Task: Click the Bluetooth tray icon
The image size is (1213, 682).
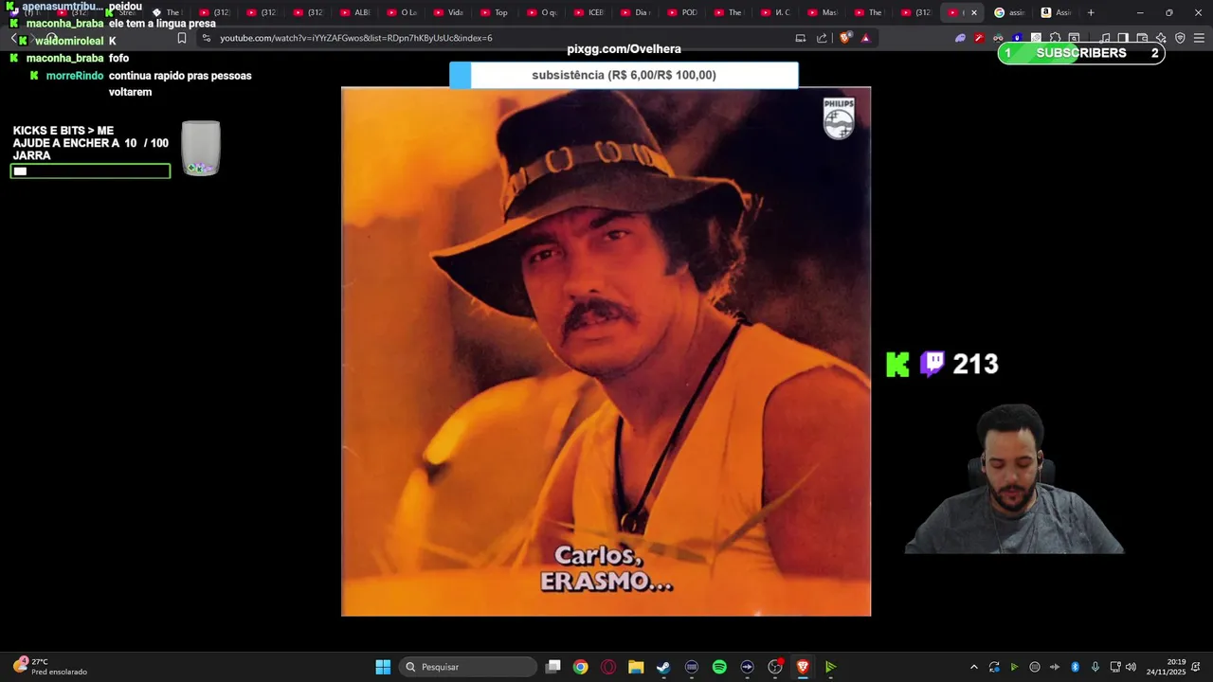Action: tap(1075, 667)
